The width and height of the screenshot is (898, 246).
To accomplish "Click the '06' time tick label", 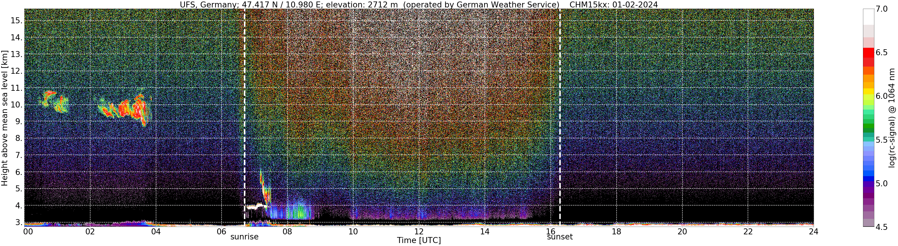I will coord(222,231).
